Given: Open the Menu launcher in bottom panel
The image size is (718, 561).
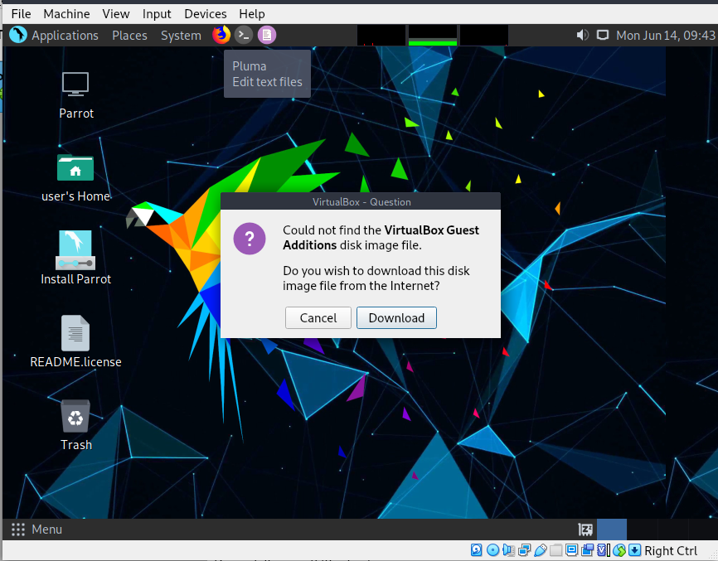Looking at the screenshot, I should pyautogui.click(x=36, y=529).
